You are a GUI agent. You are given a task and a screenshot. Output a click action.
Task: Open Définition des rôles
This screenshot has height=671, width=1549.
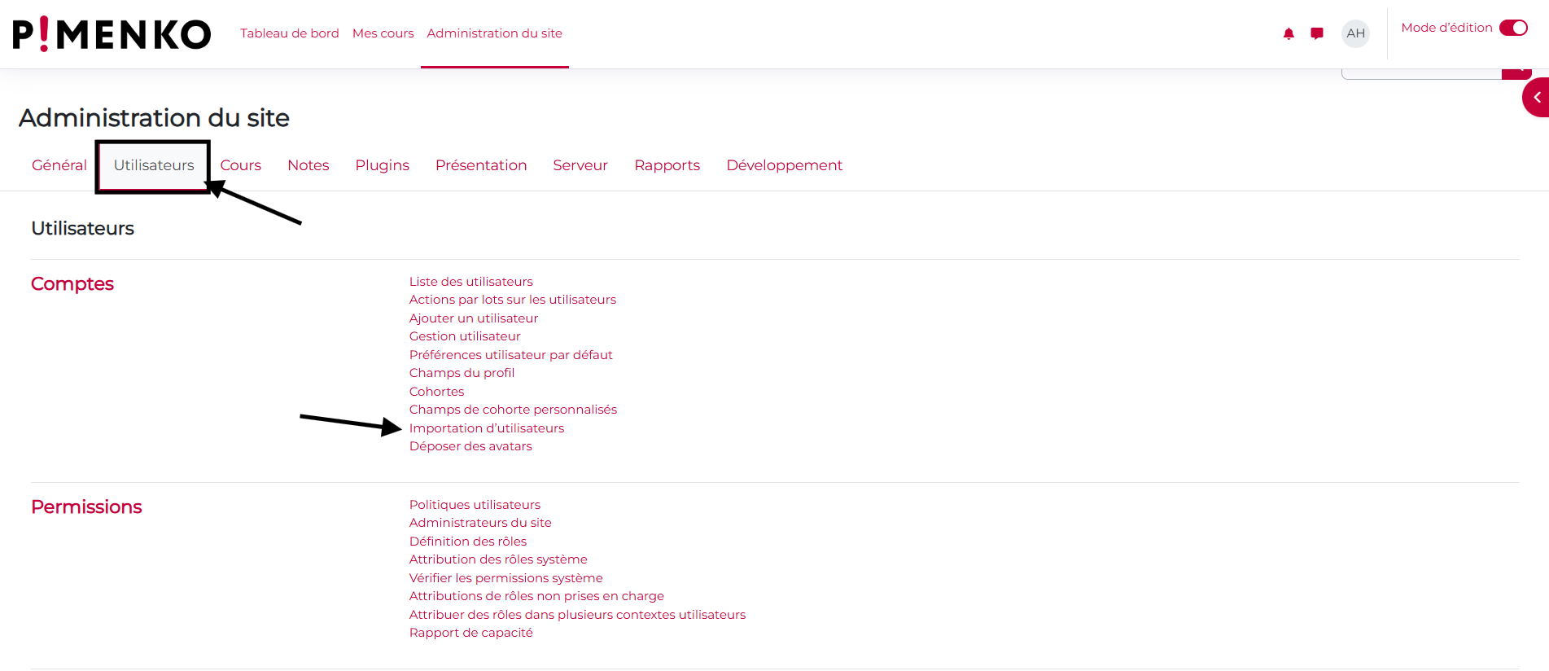(x=467, y=542)
